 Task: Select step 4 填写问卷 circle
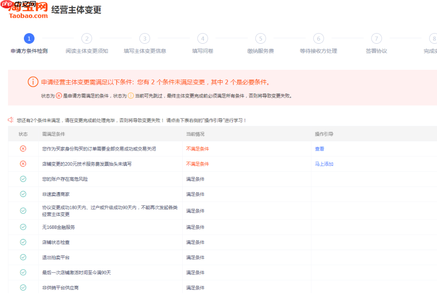[x=203, y=39]
